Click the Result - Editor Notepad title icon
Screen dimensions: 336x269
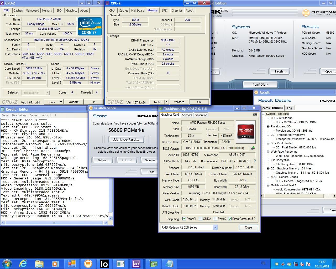pyautogui.click(x=3, y=109)
